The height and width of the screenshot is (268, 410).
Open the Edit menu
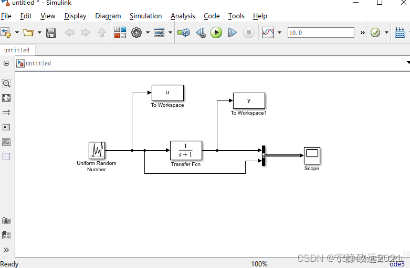[26, 16]
